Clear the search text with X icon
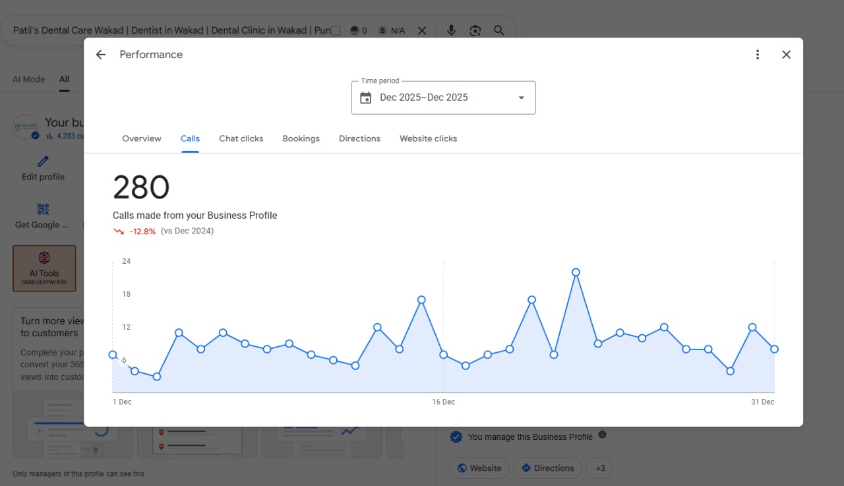The image size is (844, 486). 422,30
